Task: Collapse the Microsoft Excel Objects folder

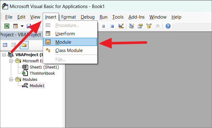Action: coord(11,61)
